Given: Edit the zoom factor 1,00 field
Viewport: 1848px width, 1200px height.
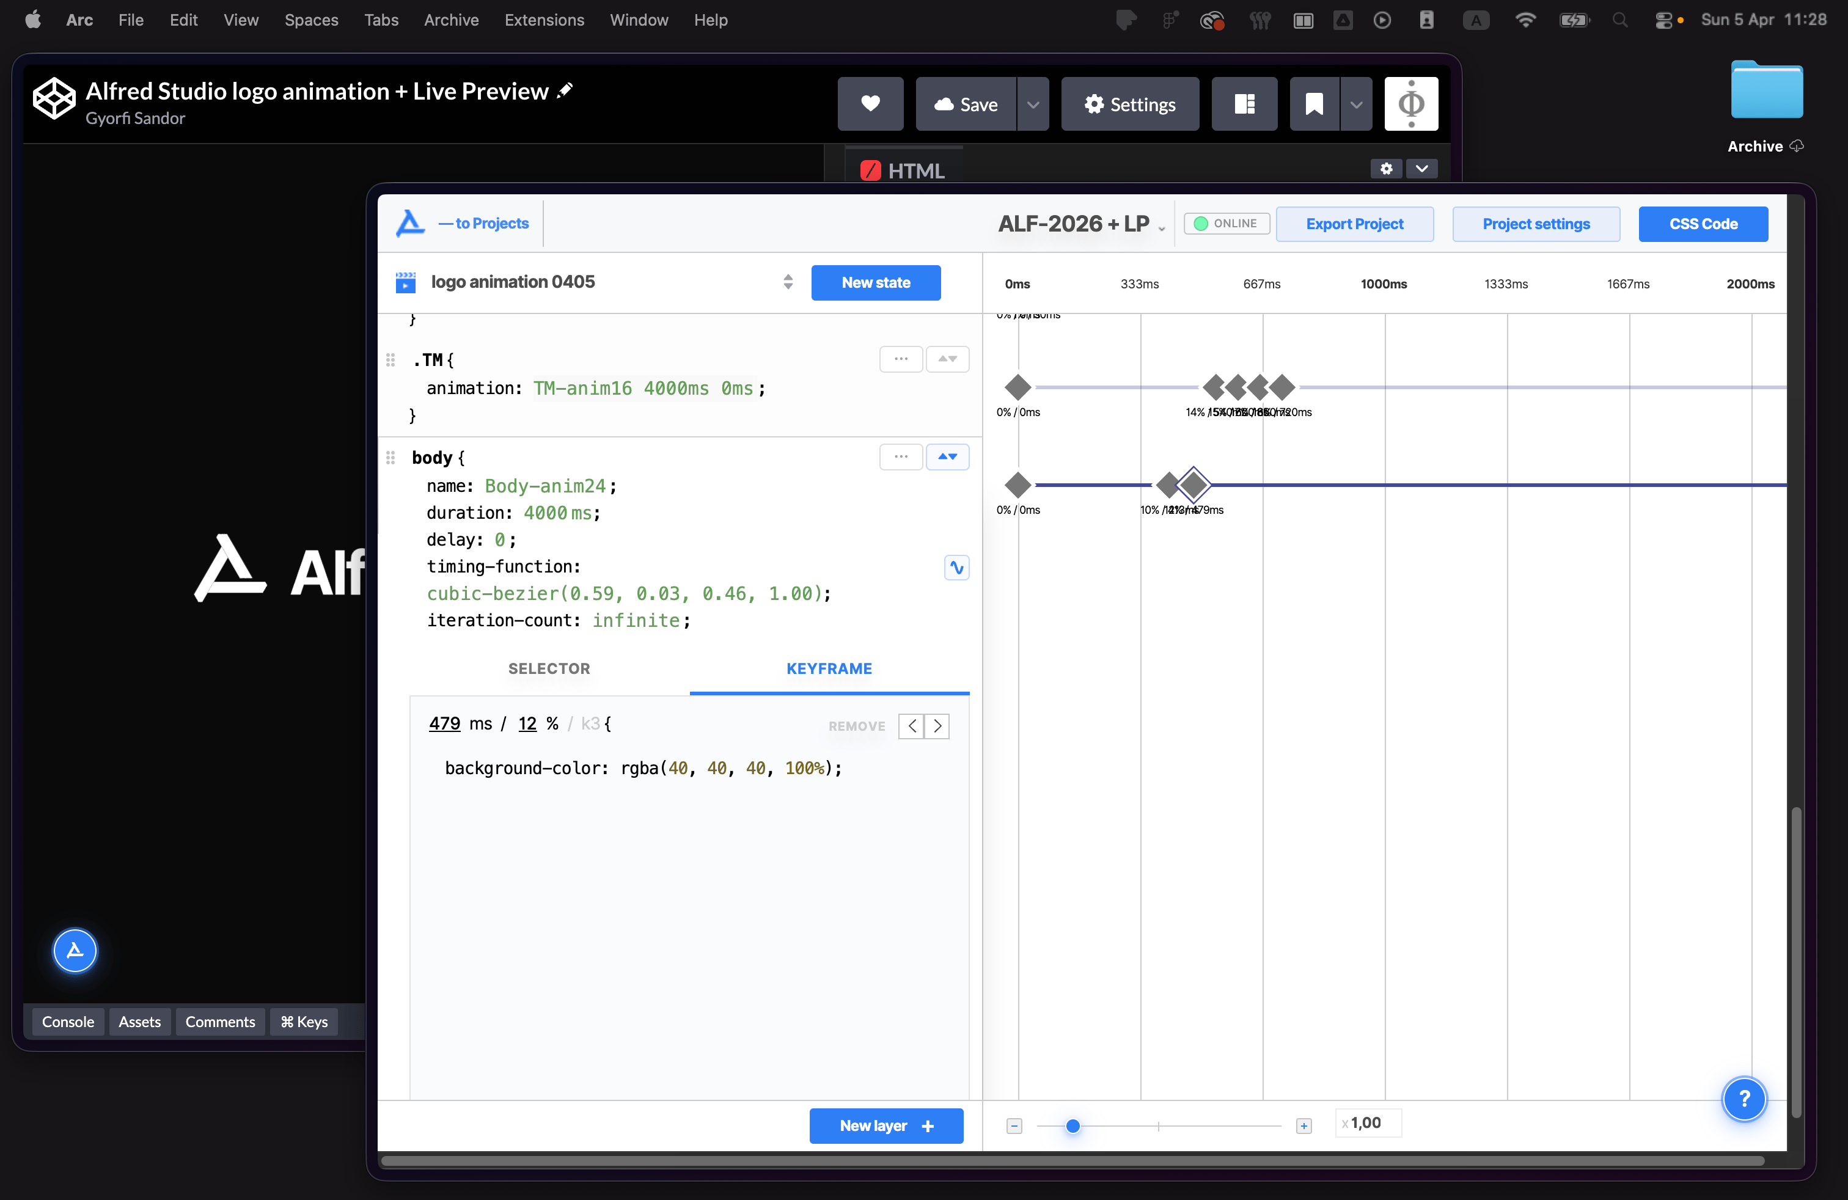Looking at the screenshot, I should click(x=1368, y=1123).
